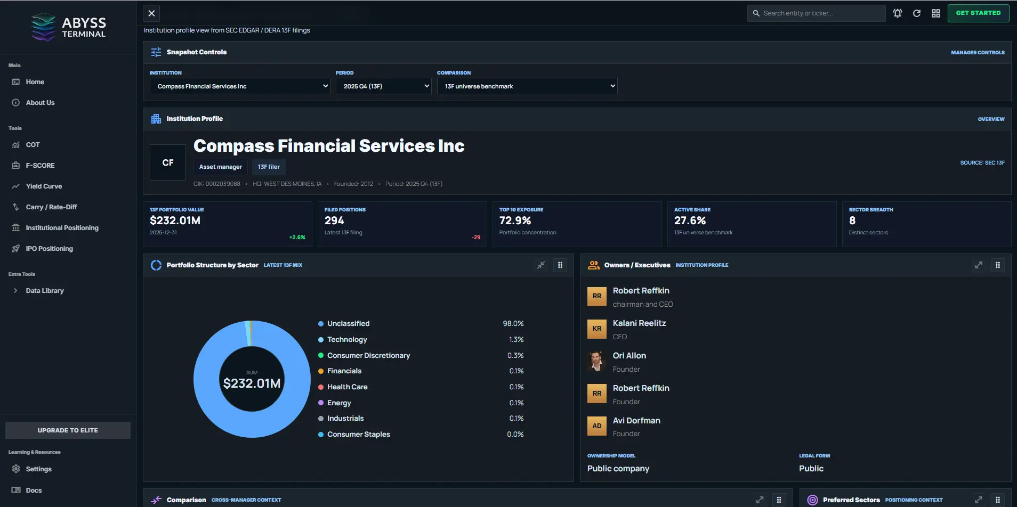Click the GET STARTED button

[x=978, y=13]
